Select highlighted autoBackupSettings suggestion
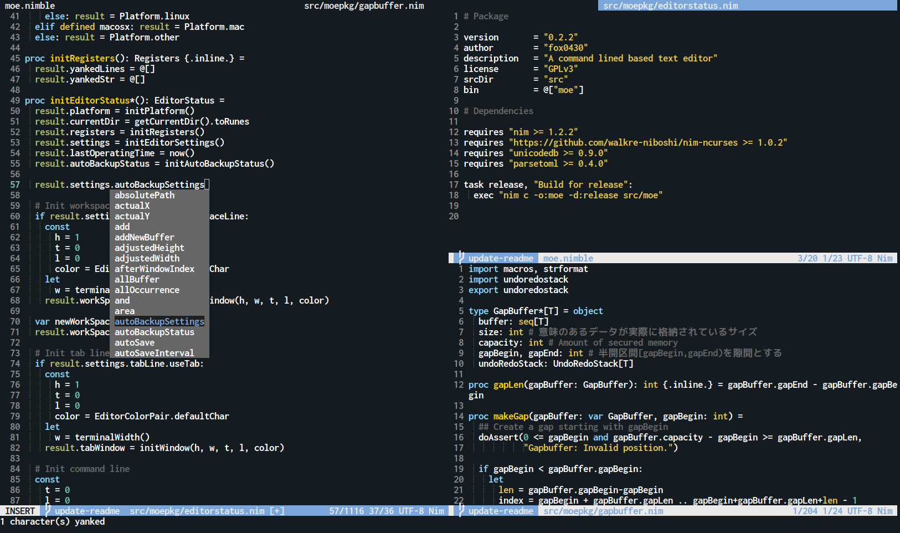 point(160,321)
